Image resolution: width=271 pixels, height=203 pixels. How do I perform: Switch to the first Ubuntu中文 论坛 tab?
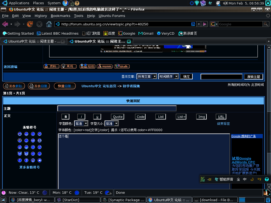tap(34, 41)
